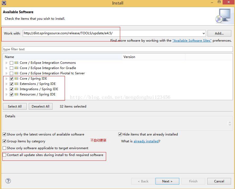Select the Integrations / Spring IDE row text
The height and width of the screenshot is (189, 235).
[39, 89]
